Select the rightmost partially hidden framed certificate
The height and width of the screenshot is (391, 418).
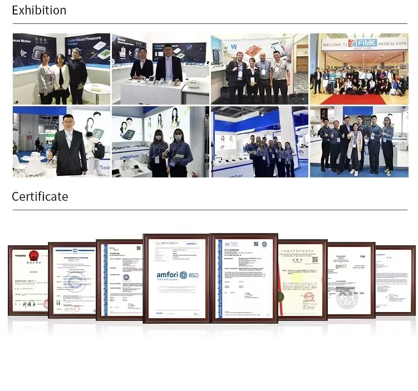[x=395, y=280]
